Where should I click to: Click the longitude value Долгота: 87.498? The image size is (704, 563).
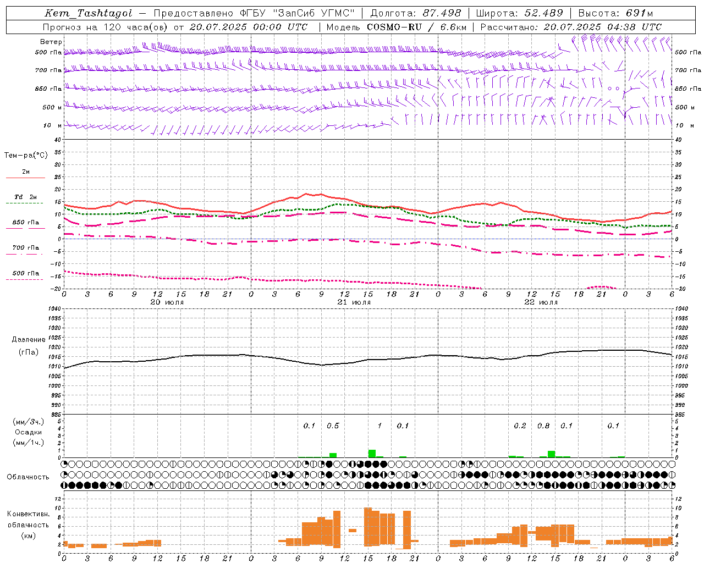[416, 13]
